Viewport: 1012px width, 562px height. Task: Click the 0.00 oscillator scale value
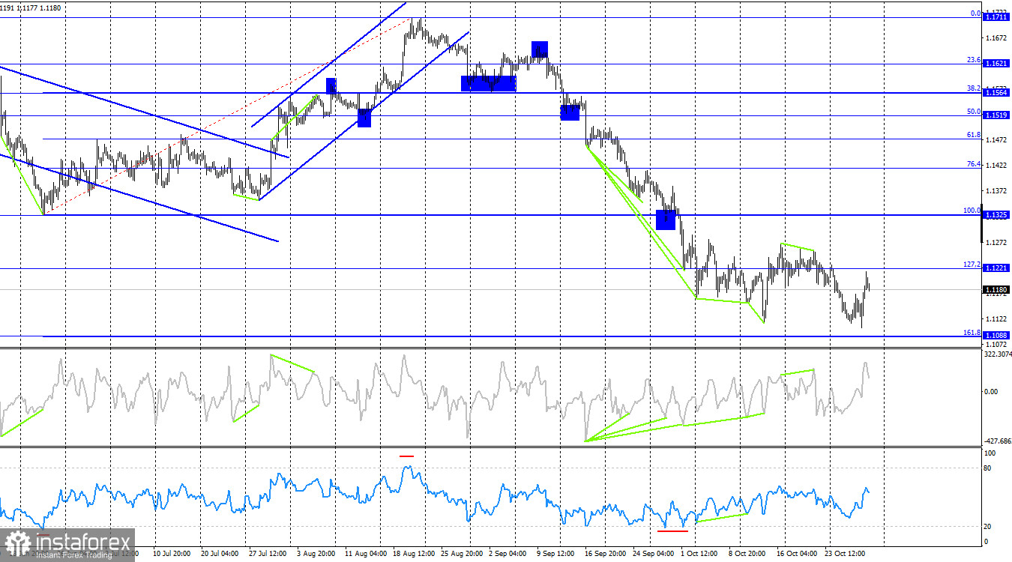click(991, 391)
